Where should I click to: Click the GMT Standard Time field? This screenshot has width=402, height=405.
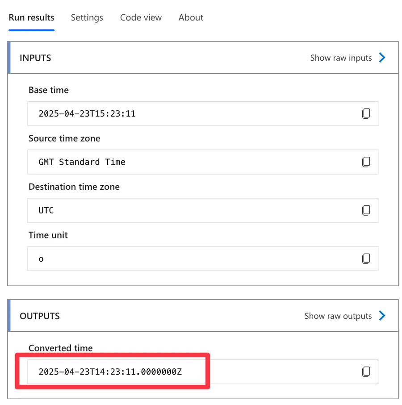(x=192, y=162)
